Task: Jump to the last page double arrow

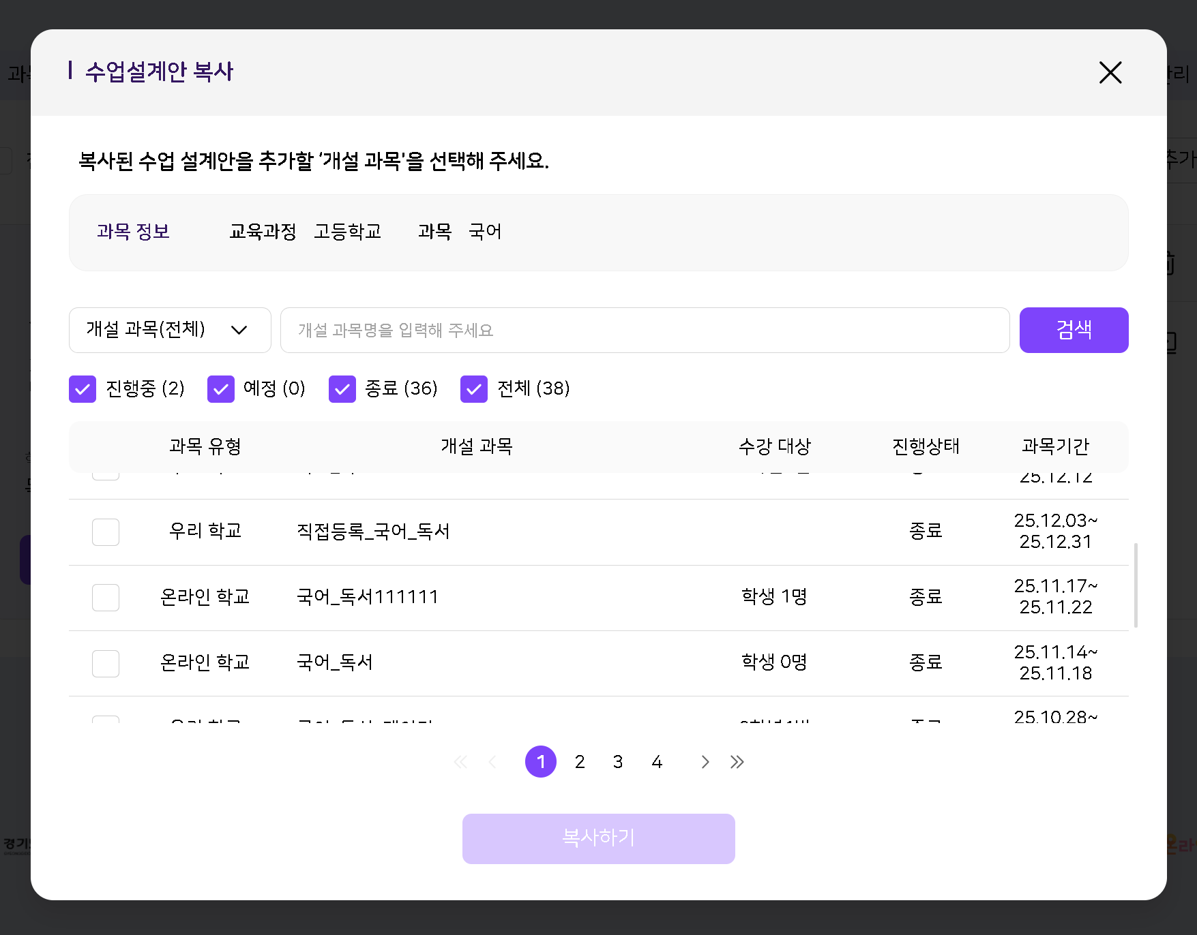Action: click(x=737, y=762)
